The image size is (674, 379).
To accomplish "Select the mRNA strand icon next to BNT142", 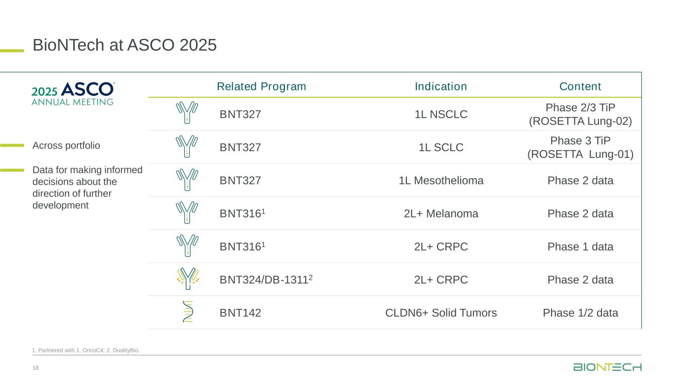I will coord(188,312).
